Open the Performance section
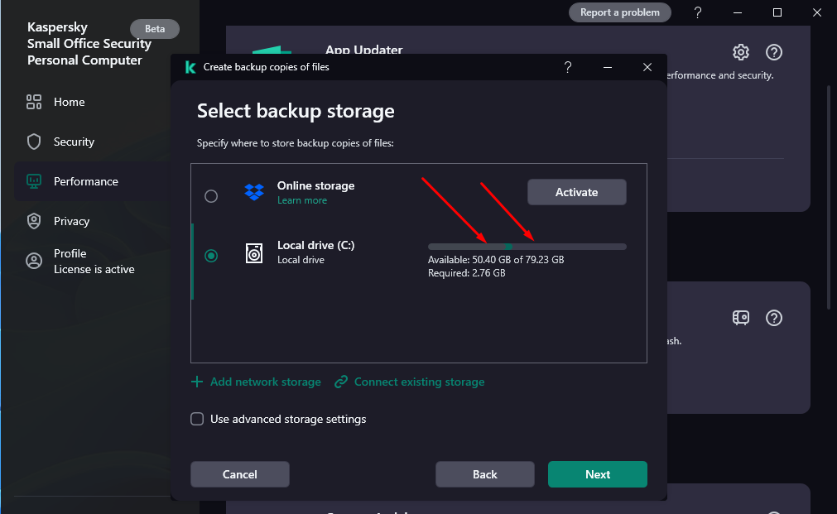 tap(85, 181)
